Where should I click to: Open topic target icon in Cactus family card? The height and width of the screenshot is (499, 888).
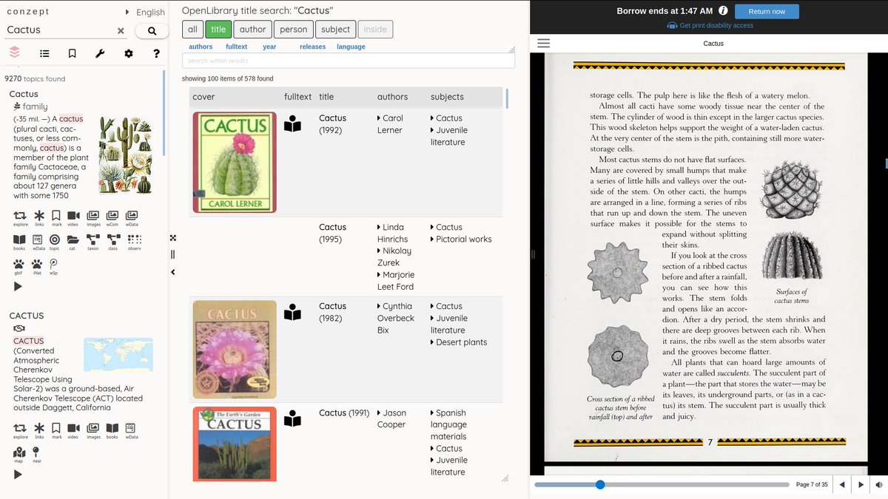pyautogui.click(x=55, y=241)
